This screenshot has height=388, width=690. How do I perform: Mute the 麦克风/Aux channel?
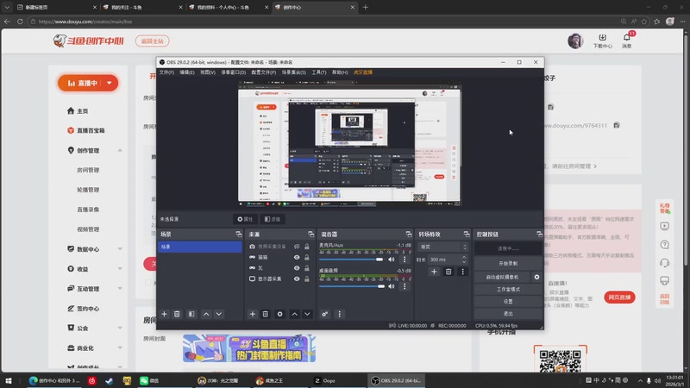coord(392,260)
